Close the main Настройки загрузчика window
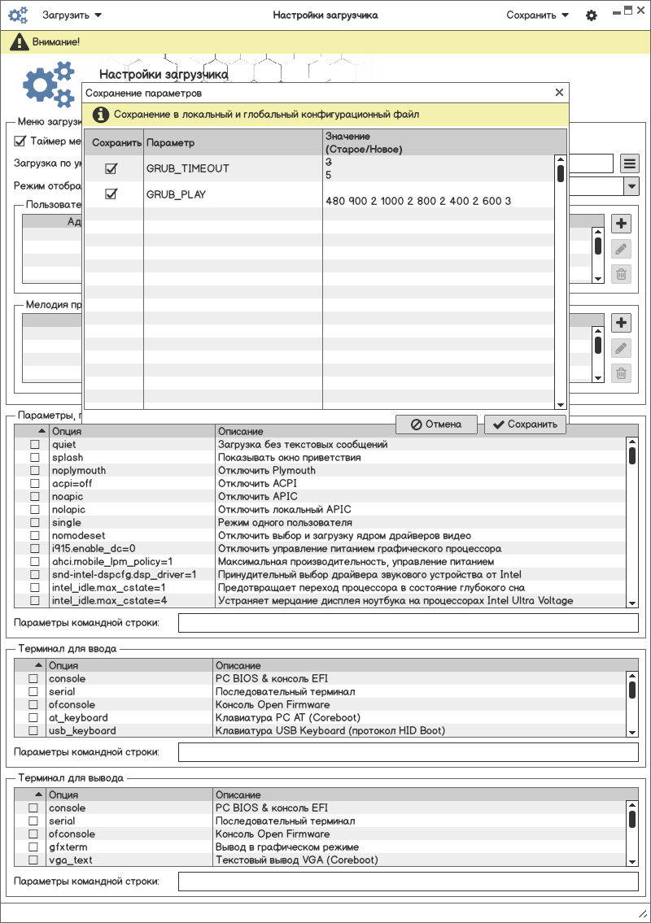The image size is (651, 923). point(640,10)
